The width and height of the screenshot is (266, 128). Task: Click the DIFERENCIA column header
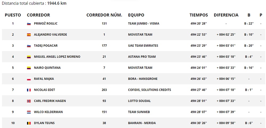[226, 15]
